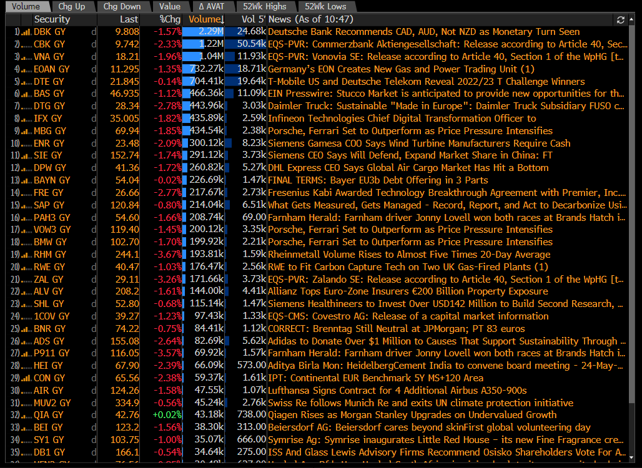This screenshot has height=468, width=642.
Task: Open the chart icon beside RHM GY
Action: pyautogui.click(x=26, y=255)
